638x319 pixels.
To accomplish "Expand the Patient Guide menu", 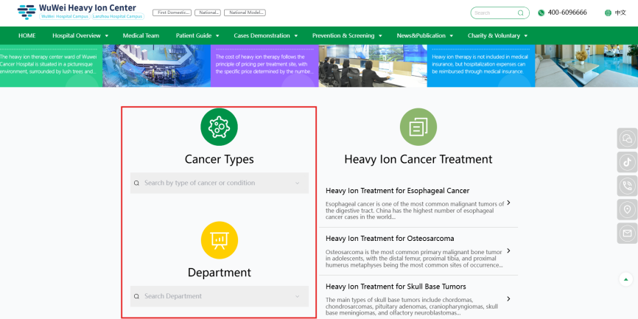I will click(x=197, y=35).
